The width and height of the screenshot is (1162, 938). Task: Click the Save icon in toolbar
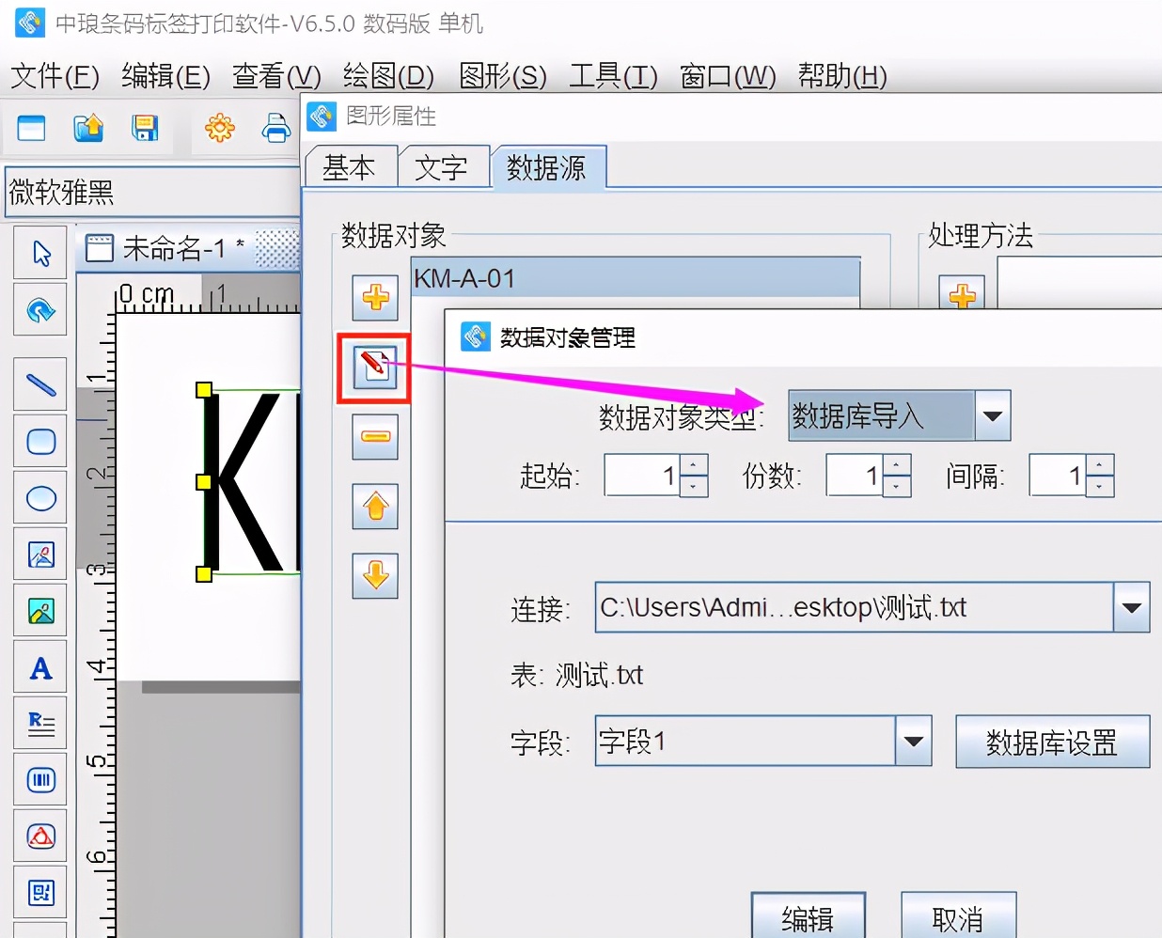click(145, 128)
